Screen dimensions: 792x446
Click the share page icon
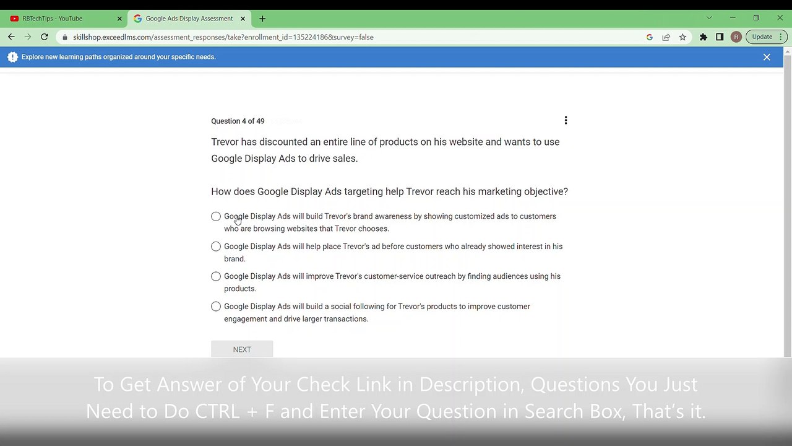pos(666,37)
